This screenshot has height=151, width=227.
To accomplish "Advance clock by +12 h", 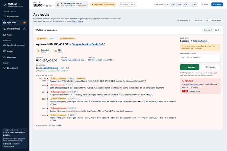I will coord(186,4).
